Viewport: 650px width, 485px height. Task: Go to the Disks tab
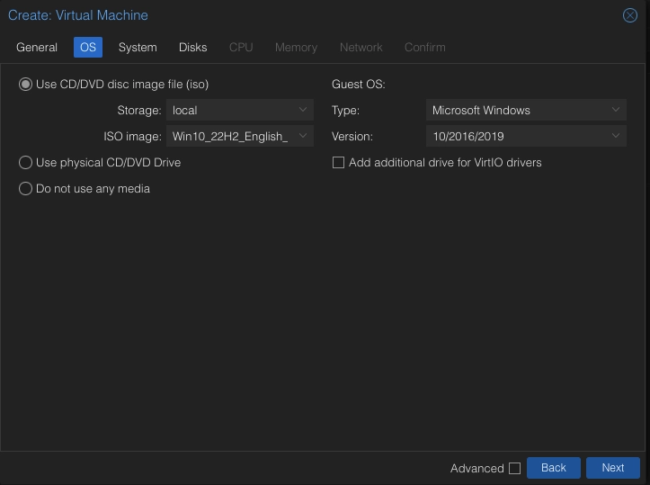pos(192,48)
